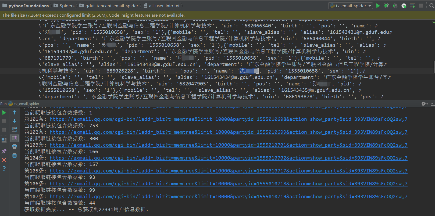Run tx_email_spider from the top toolbar
Image resolution: width=435 pixels, height=216 pixels.
[x=378, y=6]
